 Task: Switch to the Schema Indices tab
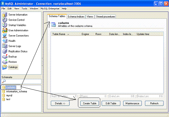tap(76, 17)
